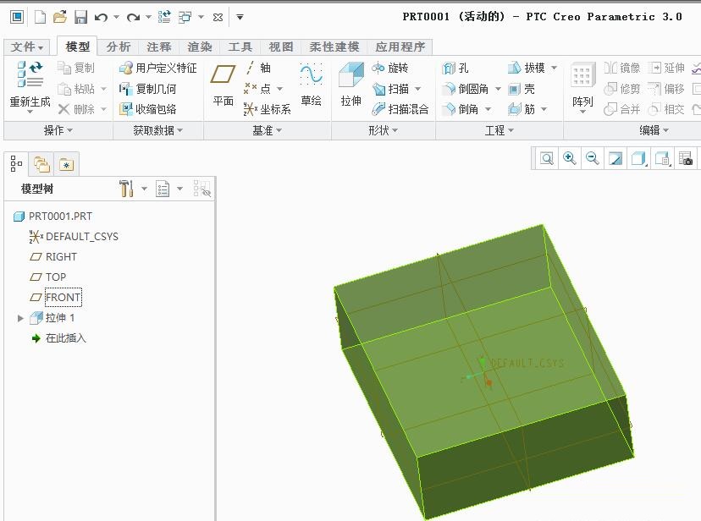The width and height of the screenshot is (701, 521).
Task: Select the 拉伸 extrude tool
Action: [351, 85]
